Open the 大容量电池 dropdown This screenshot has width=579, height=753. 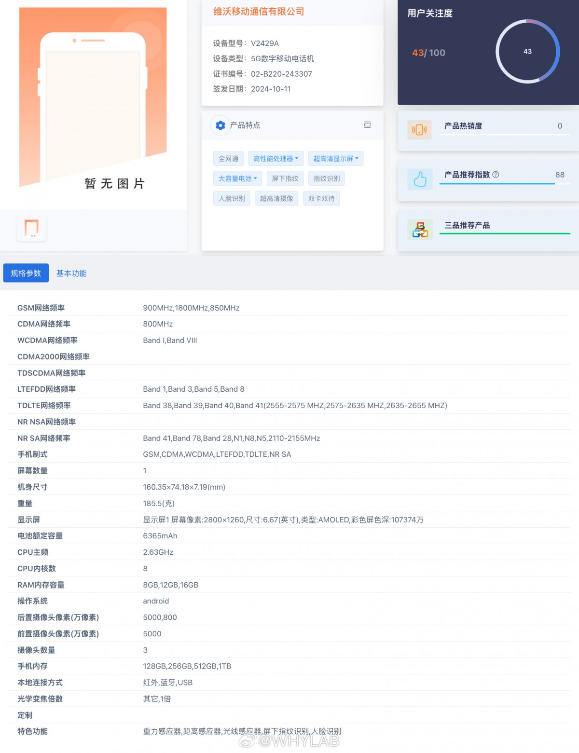point(236,178)
